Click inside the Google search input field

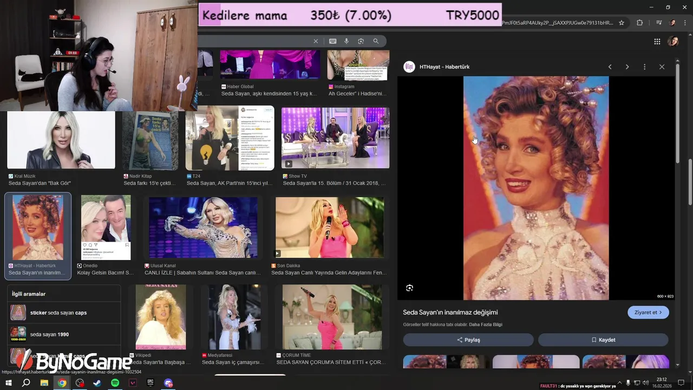pyautogui.click(x=254, y=41)
